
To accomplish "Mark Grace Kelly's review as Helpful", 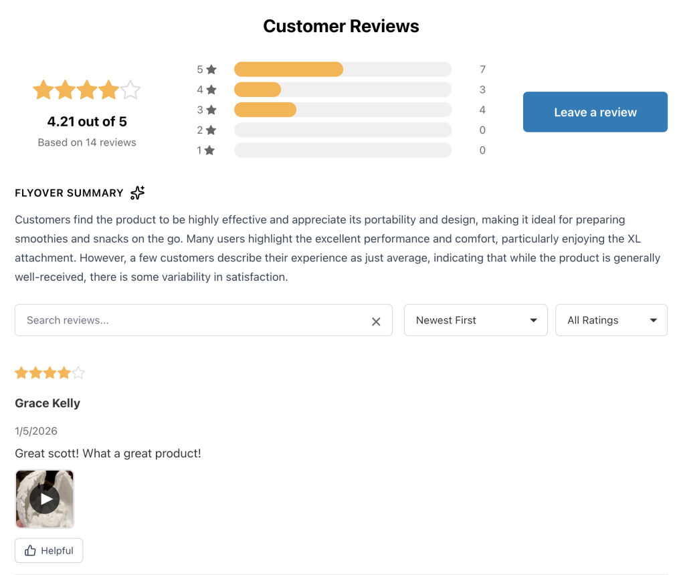I will [x=49, y=551].
